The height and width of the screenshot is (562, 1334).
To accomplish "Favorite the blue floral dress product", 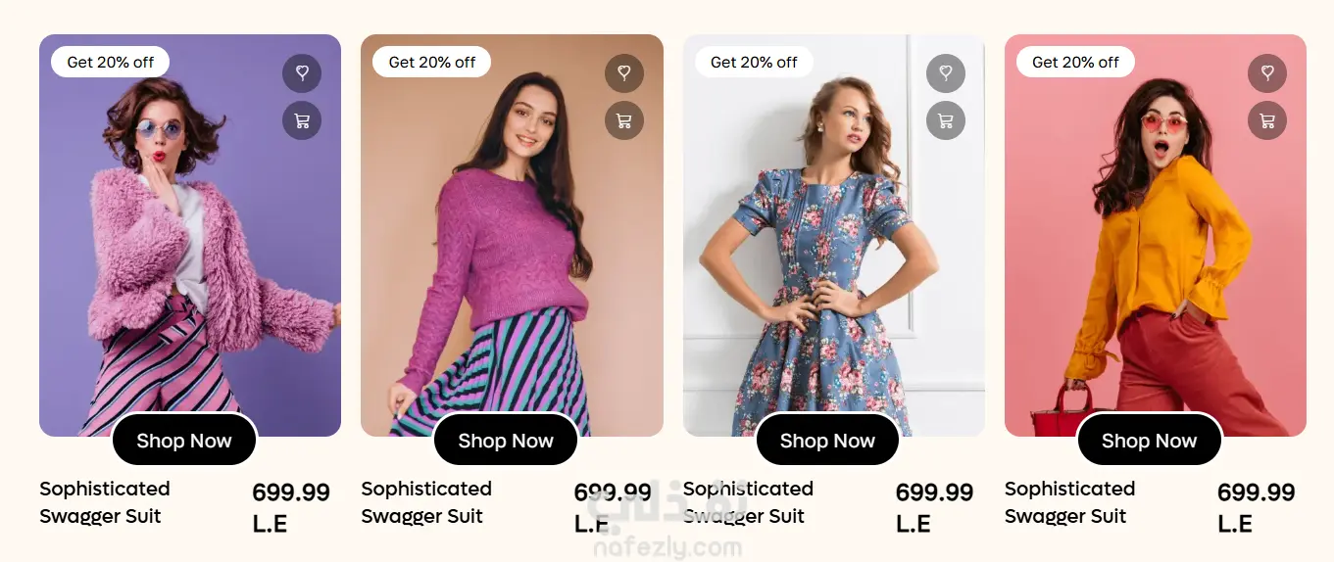I will pyautogui.click(x=946, y=73).
